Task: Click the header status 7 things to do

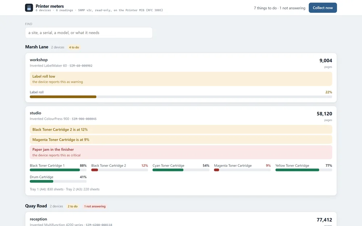Action: [x=265, y=8]
